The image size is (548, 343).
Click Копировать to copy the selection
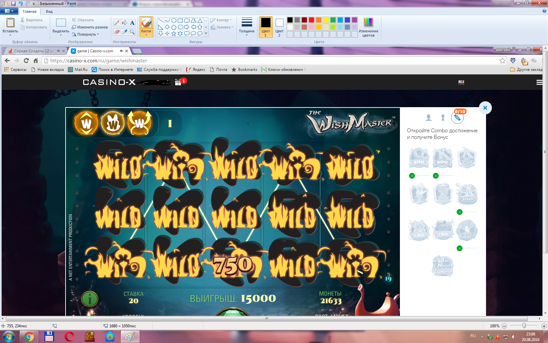coord(34,27)
